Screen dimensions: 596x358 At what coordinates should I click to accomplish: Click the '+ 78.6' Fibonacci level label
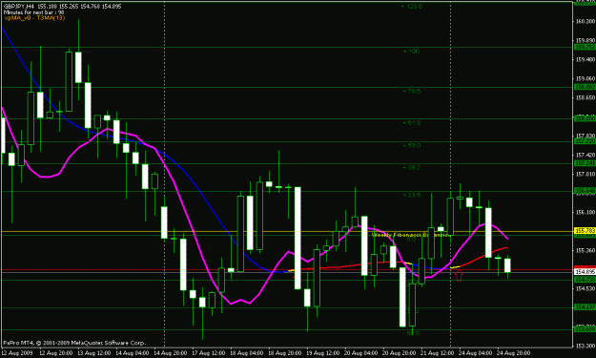click(x=411, y=92)
